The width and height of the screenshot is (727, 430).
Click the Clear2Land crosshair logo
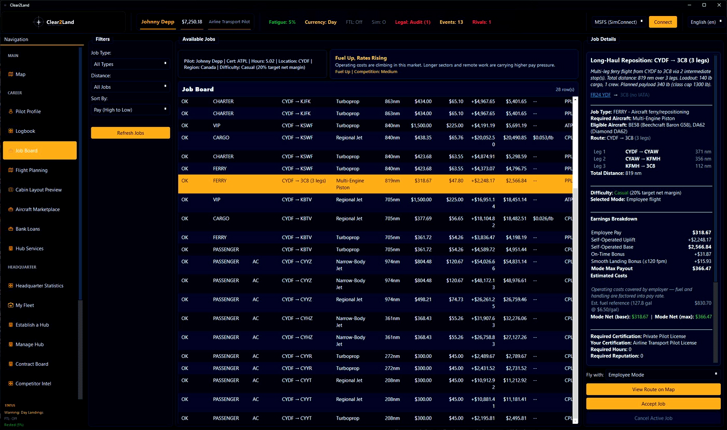38,22
